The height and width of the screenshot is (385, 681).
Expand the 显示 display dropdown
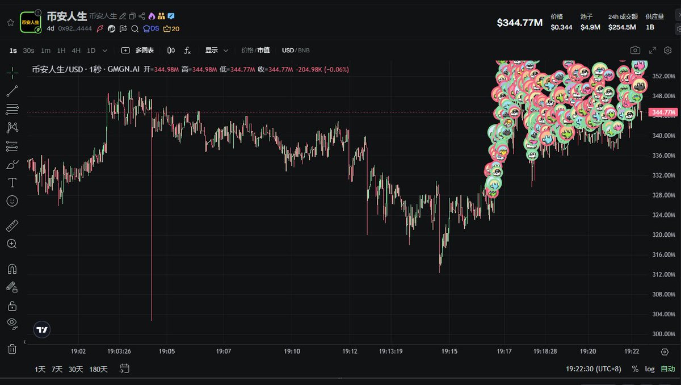217,51
